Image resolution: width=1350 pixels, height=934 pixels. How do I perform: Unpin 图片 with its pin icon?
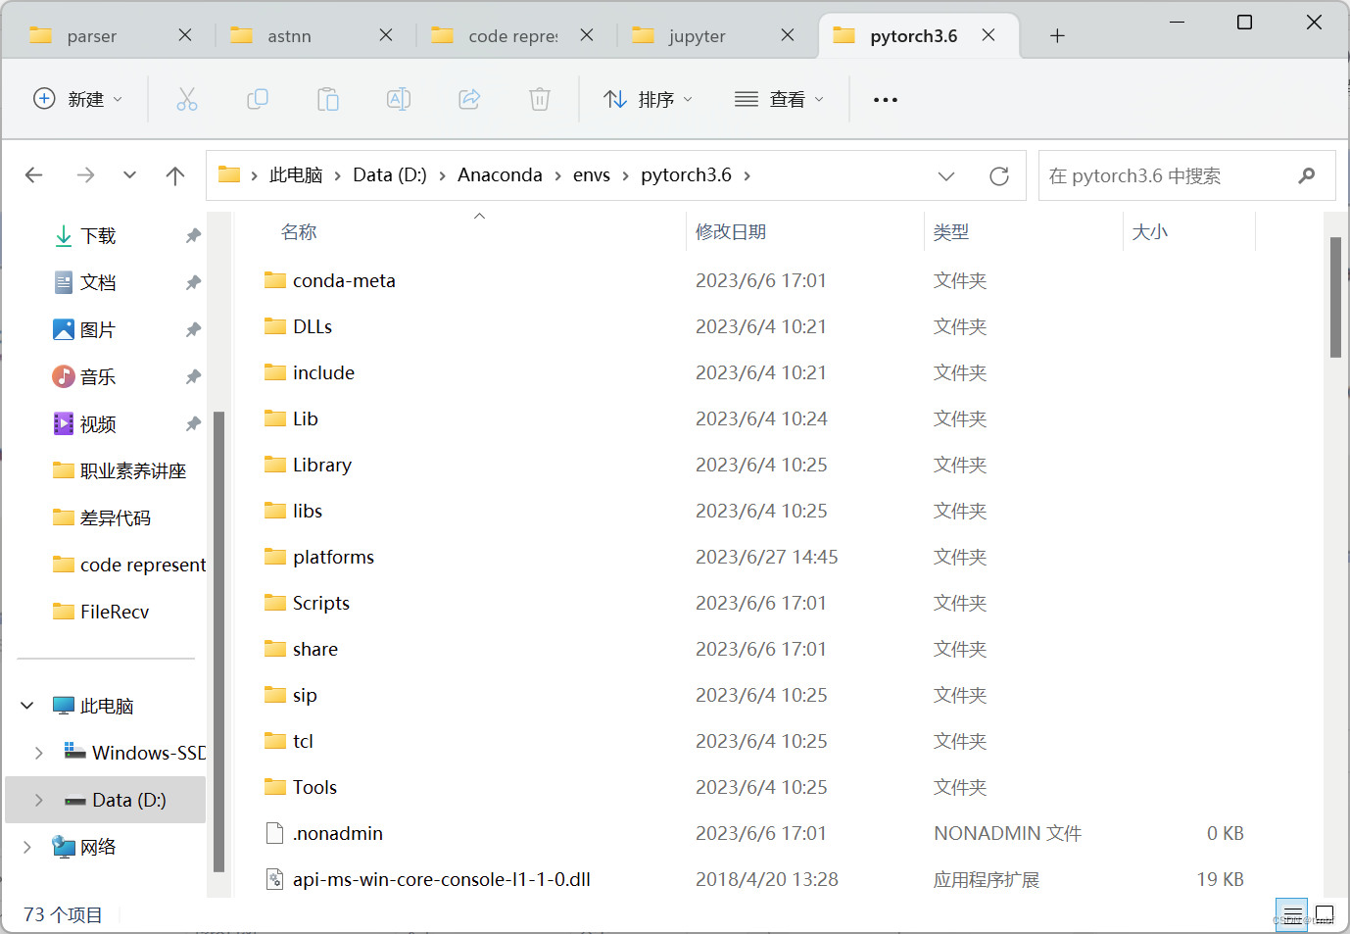(193, 329)
